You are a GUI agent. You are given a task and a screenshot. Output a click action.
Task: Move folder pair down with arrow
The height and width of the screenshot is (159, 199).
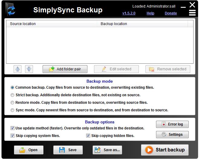[29, 69]
